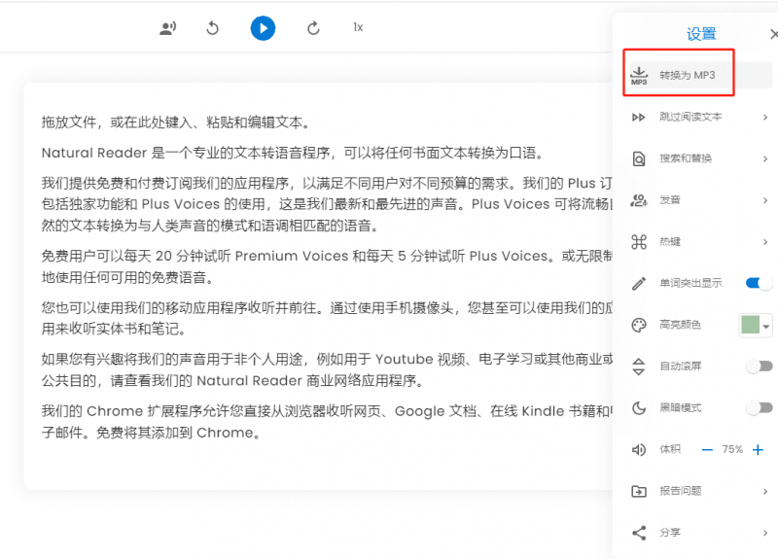Open the 高亮颜色 green color swatch

(x=755, y=325)
